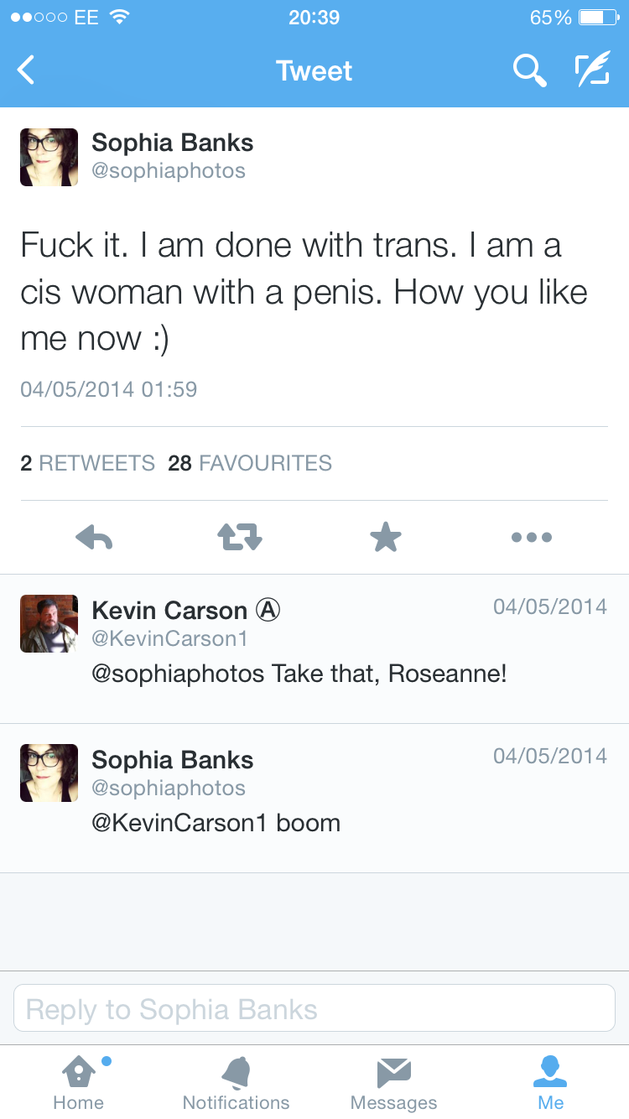Tap @sophiaphotos handle under main tweet author
The image size is (629, 1119).
169,171
